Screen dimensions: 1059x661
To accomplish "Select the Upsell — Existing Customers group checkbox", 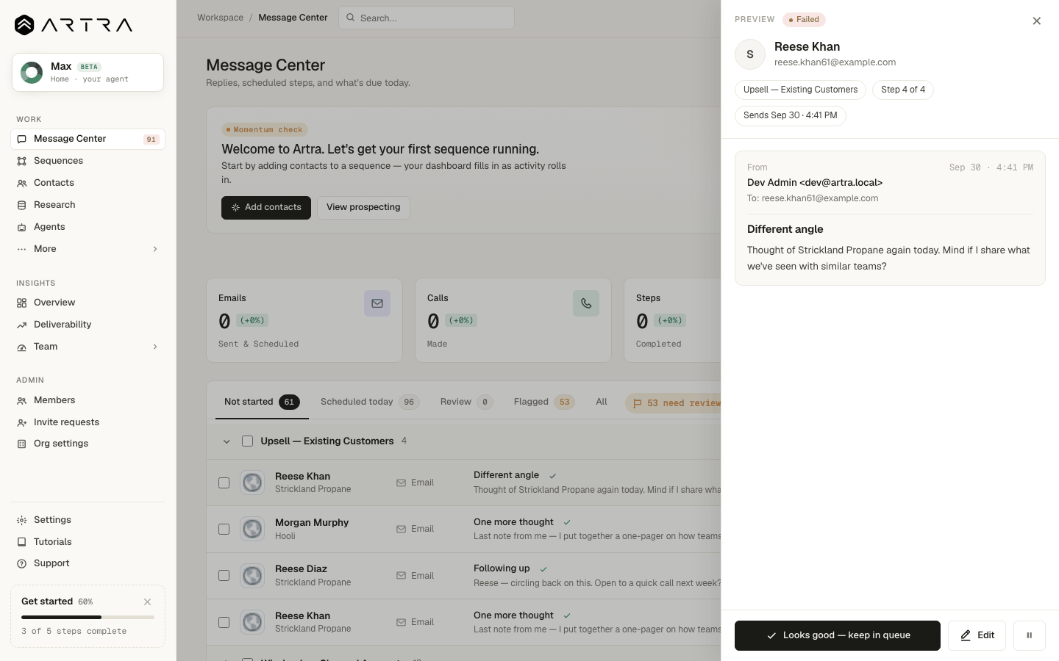I will click(247, 441).
